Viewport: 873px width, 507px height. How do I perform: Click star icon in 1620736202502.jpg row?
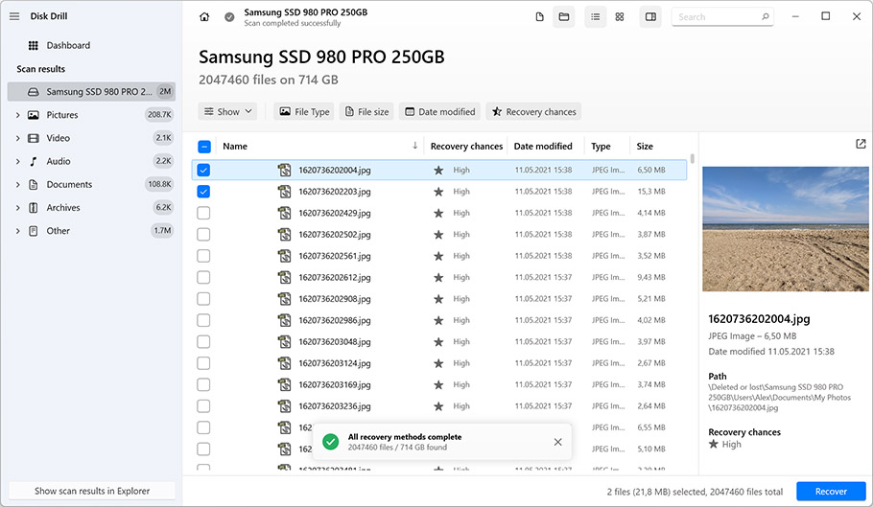(x=438, y=235)
